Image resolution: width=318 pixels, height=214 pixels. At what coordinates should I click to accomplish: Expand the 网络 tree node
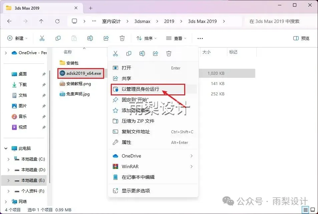coord(6,201)
